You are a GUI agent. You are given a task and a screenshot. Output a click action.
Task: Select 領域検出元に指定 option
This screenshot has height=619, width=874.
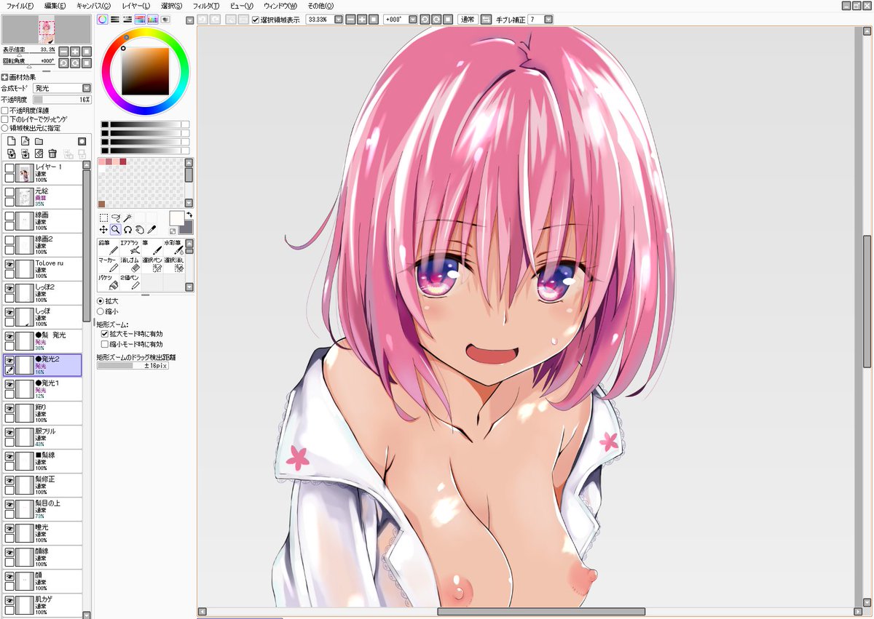(x=5, y=127)
